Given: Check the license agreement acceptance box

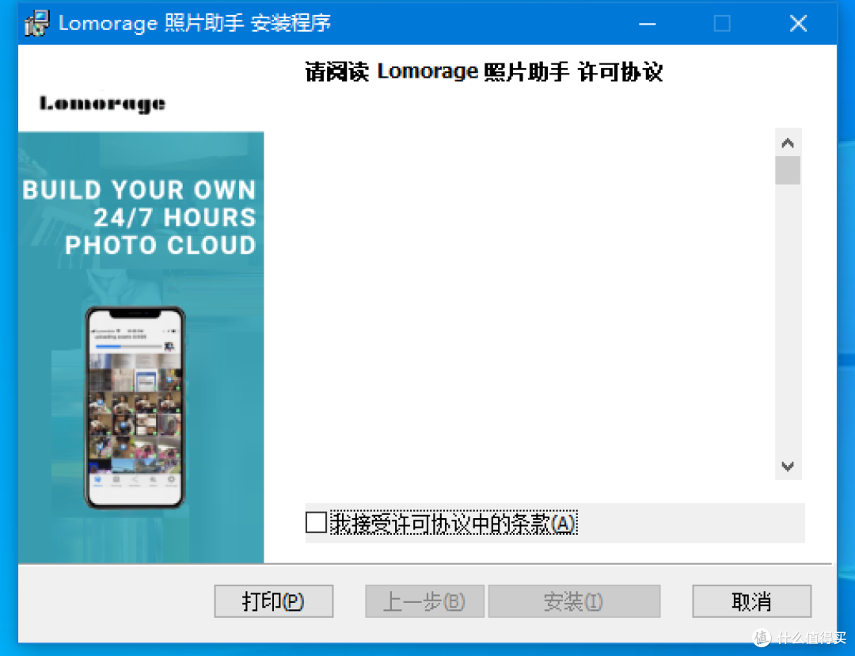Looking at the screenshot, I should [315, 522].
